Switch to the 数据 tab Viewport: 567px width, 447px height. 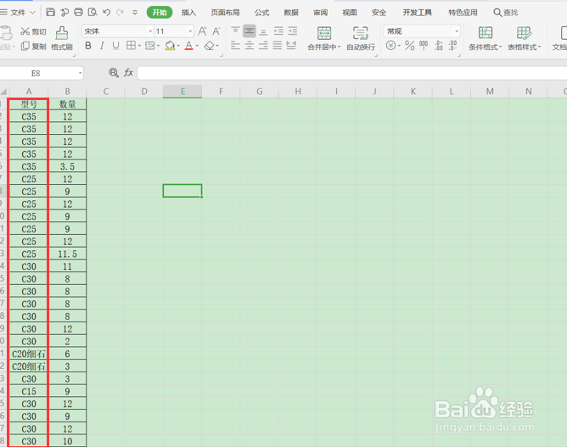(291, 13)
